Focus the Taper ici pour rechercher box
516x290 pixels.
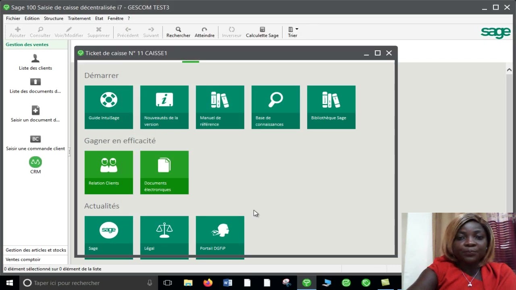tap(89, 283)
